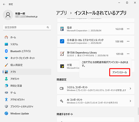Click the 108 MB size value
Screen dimensions: 139x122
(x=119, y=42)
